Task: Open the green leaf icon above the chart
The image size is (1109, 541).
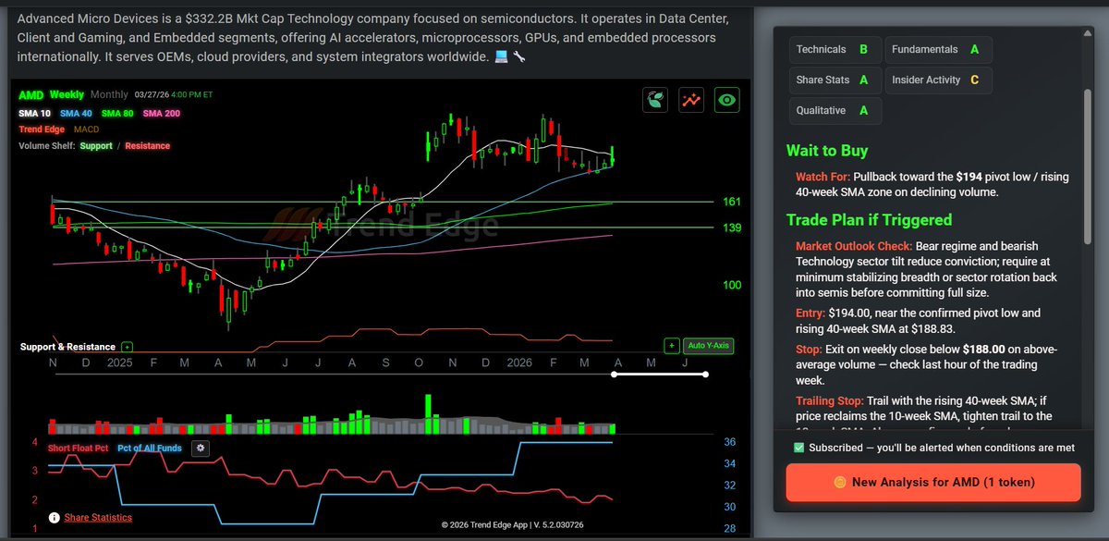Action: (656, 101)
